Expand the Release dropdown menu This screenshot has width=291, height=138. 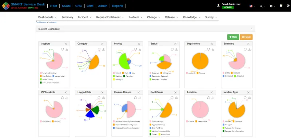coord(171,17)
